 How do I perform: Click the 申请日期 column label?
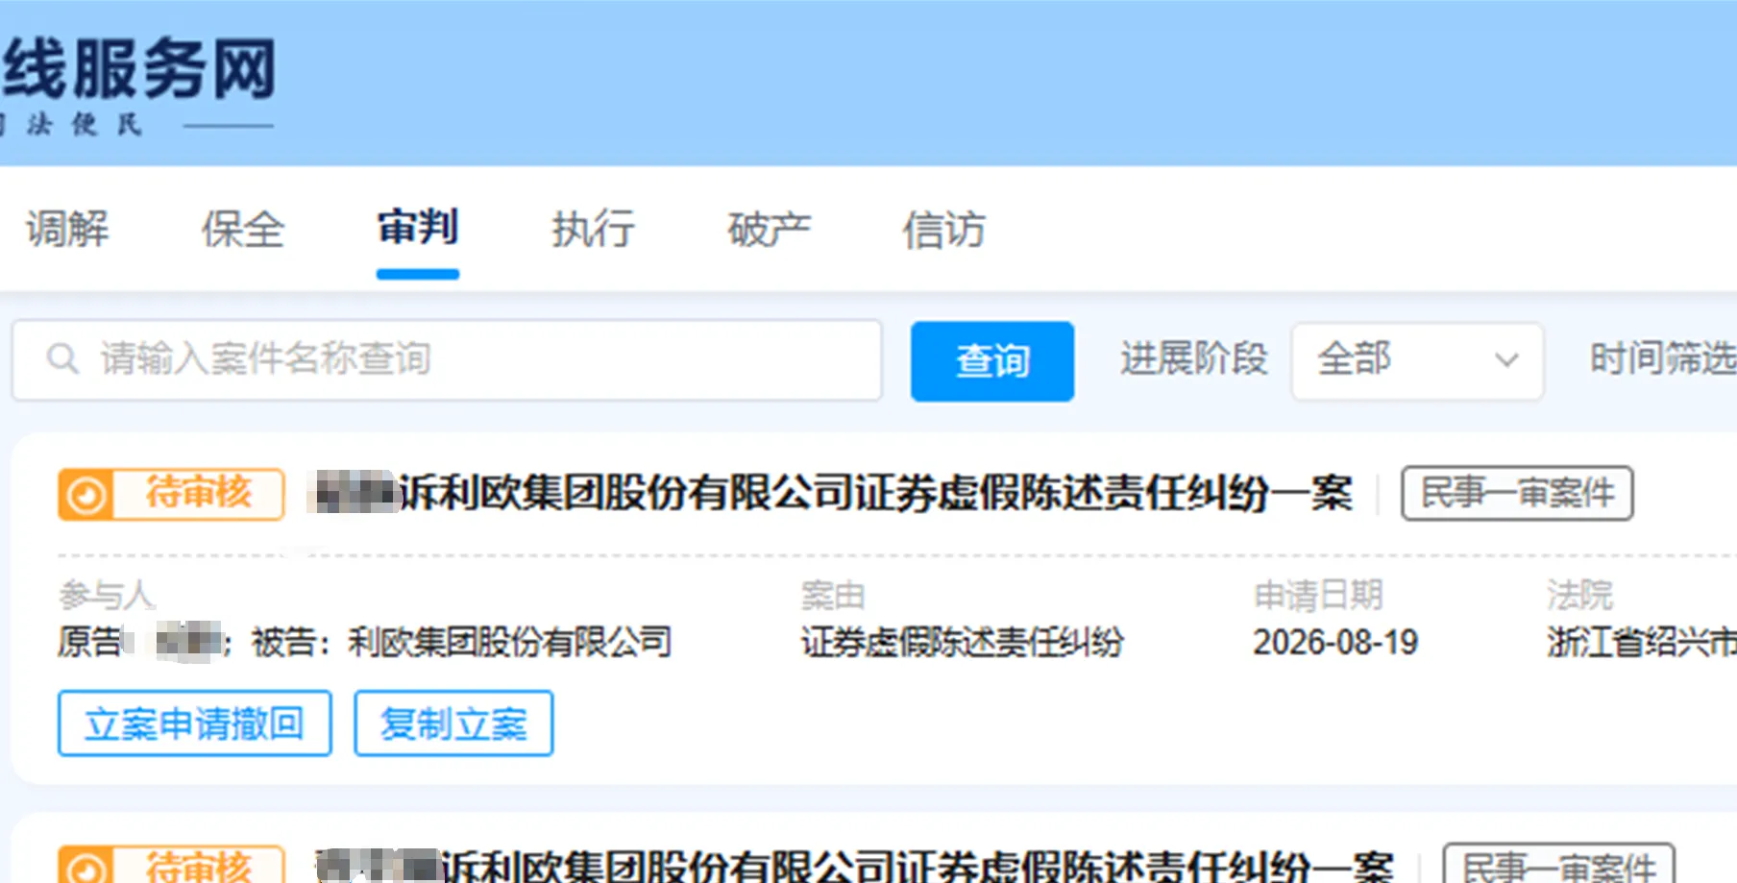tap(1318, 595)
